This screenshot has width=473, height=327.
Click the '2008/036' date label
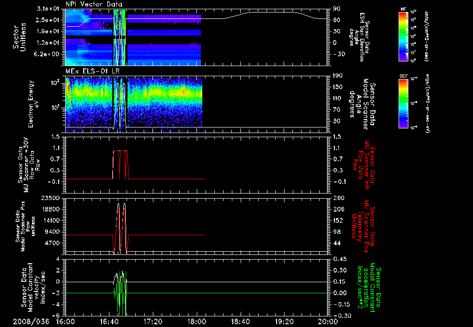pos(31,321)
